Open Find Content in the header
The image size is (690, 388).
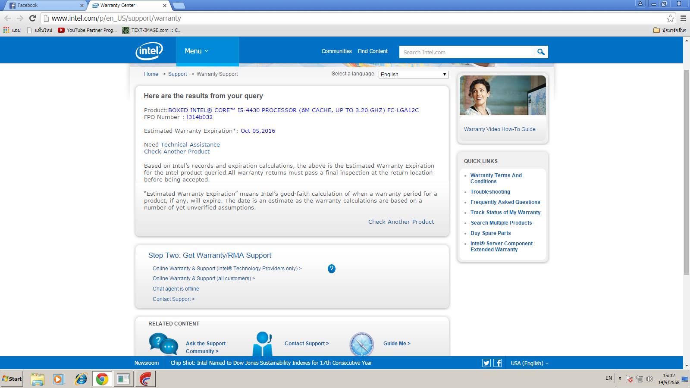373,51
